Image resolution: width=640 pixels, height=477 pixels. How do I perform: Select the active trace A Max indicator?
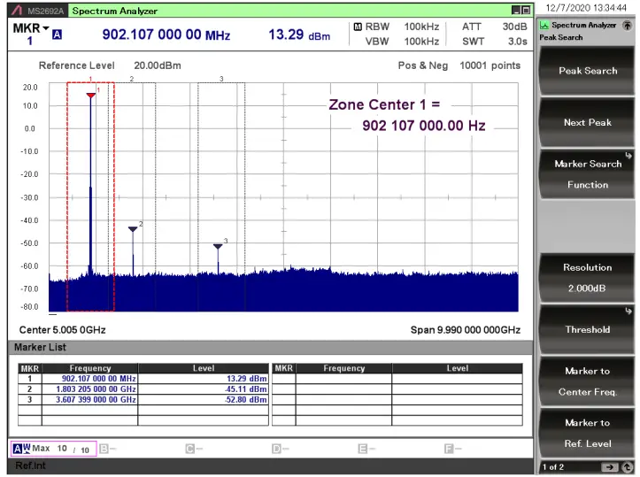[x=53, y=449]
